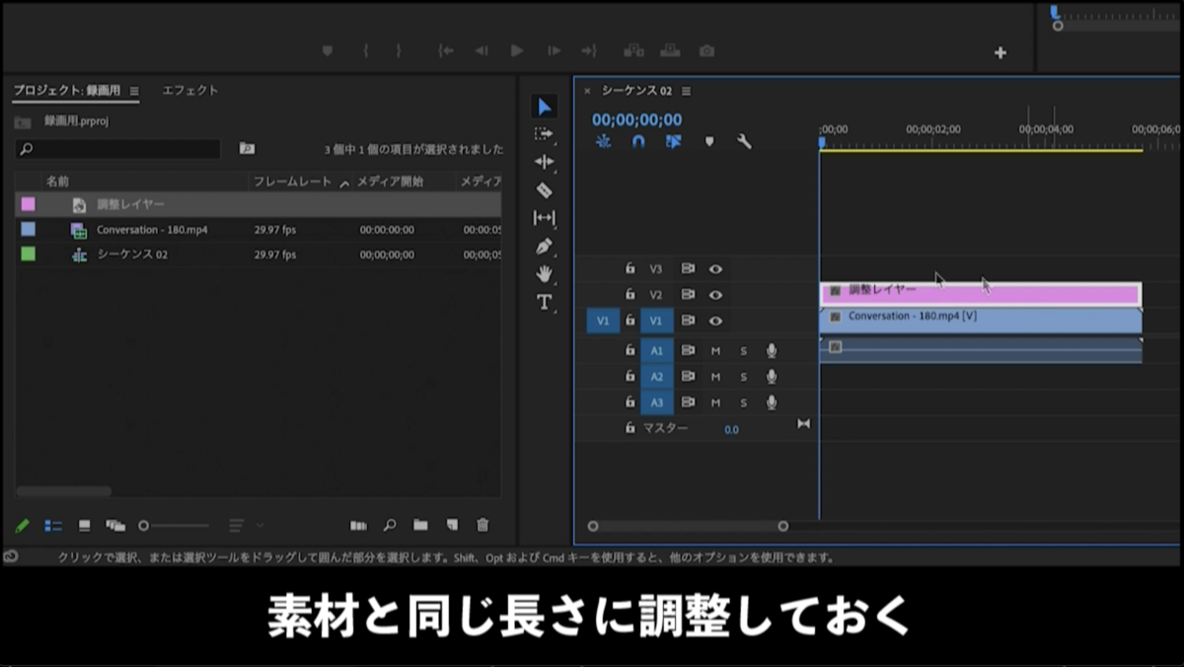Click the 名前 column header
Screen dimensions: 1184x667
[57, 182]
